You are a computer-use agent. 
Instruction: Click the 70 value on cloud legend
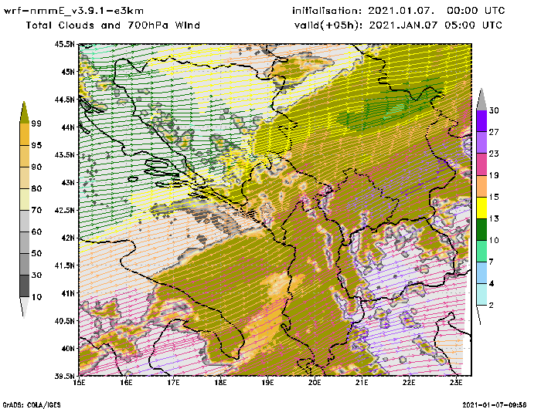coord(36,210)
